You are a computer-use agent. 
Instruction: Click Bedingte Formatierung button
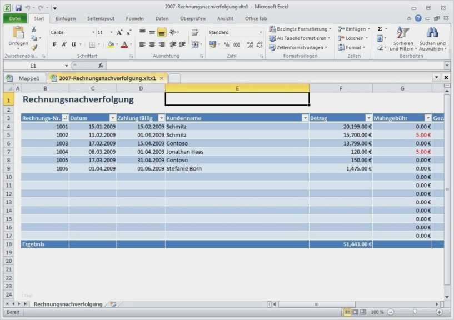tap(300, 29)
